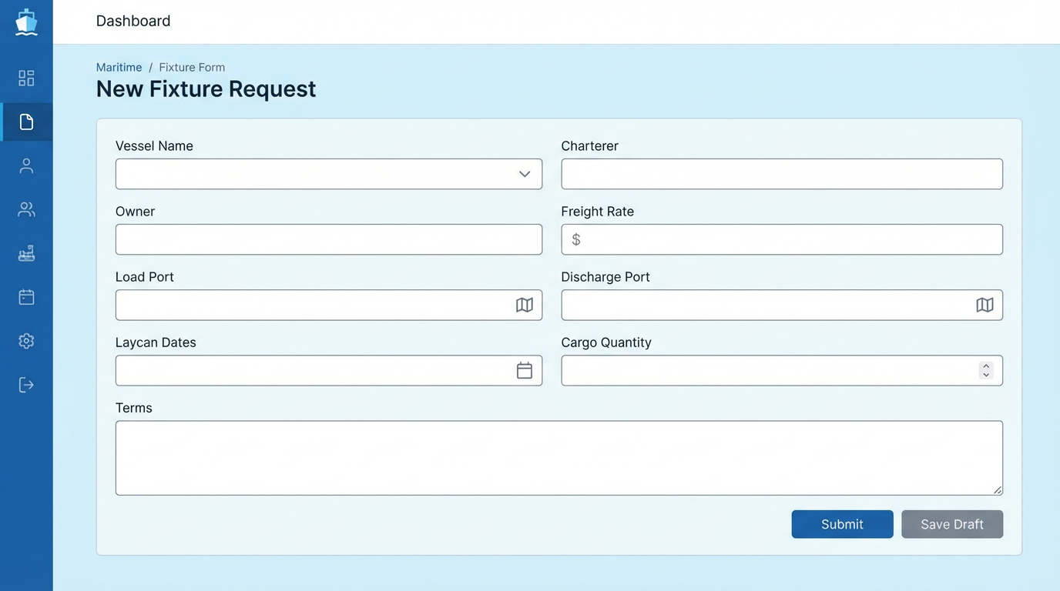Click the ship logo in sidebar
This screenshot has width=1060, height=591.
[x=26, y=22]
